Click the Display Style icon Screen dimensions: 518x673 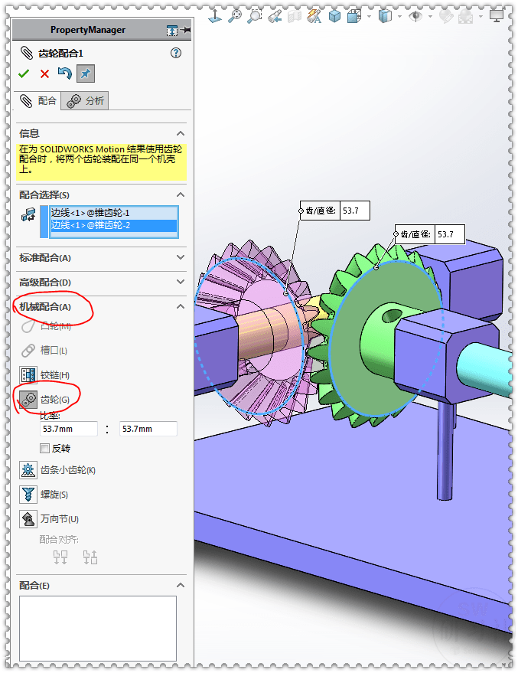[x=385, y=16]
